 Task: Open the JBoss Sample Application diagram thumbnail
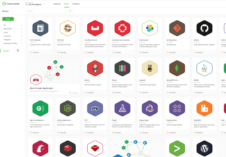[54, 70]
